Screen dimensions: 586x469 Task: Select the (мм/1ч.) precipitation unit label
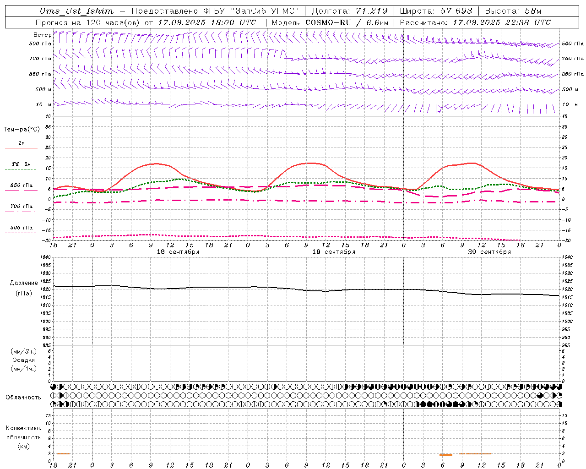(x=24, y=369)
